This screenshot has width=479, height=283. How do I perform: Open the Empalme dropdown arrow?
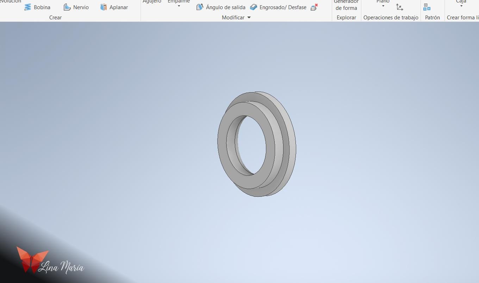179,6
